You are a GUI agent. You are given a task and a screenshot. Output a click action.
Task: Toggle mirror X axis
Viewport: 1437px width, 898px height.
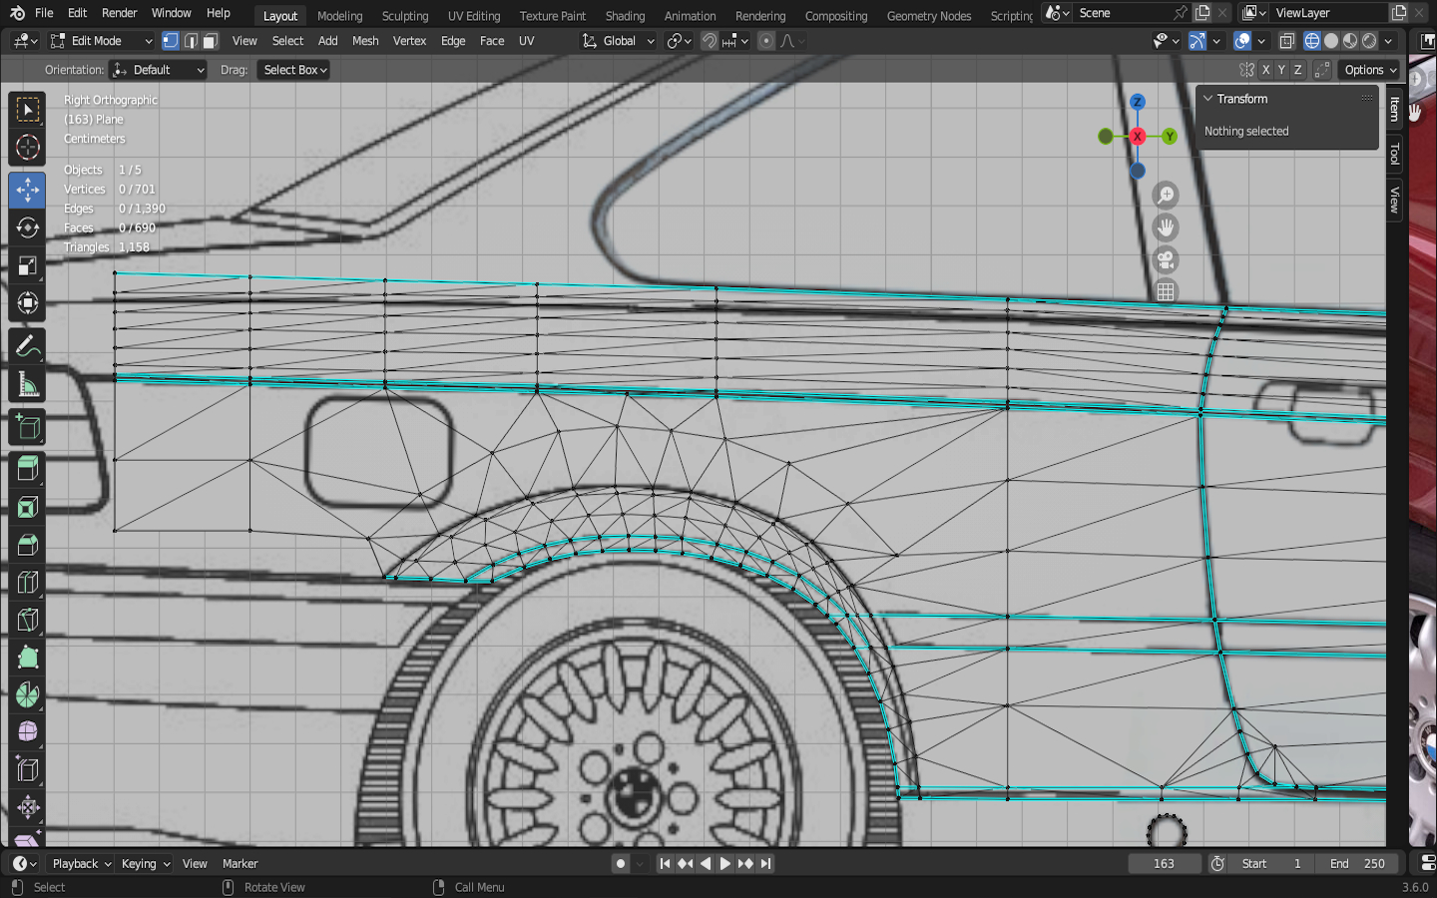(1265, 70)
